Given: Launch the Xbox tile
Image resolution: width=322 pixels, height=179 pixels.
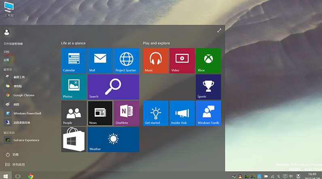Looking at the screenshot, I should pyautogui.click(x=208, y=61).
